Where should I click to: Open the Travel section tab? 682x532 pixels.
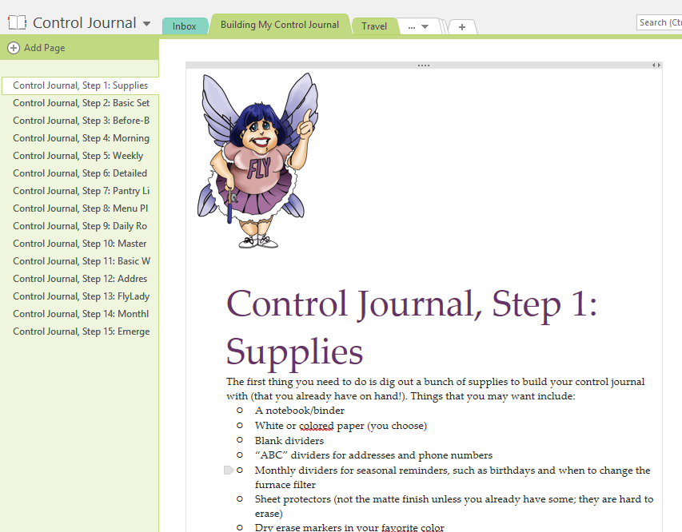click(374, 26)
